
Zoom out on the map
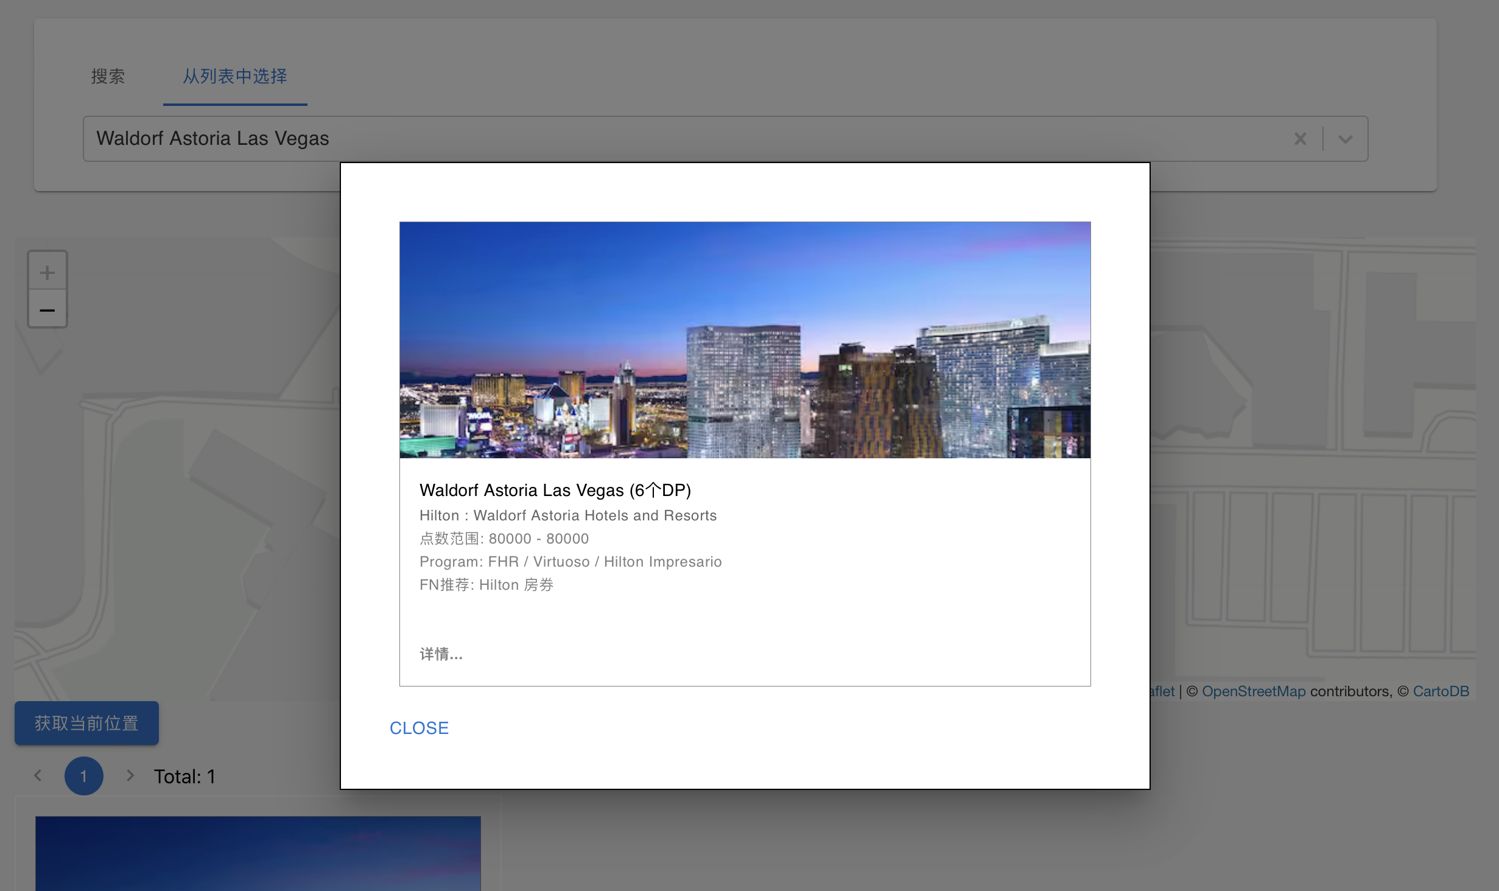click(x=47, y=309)
